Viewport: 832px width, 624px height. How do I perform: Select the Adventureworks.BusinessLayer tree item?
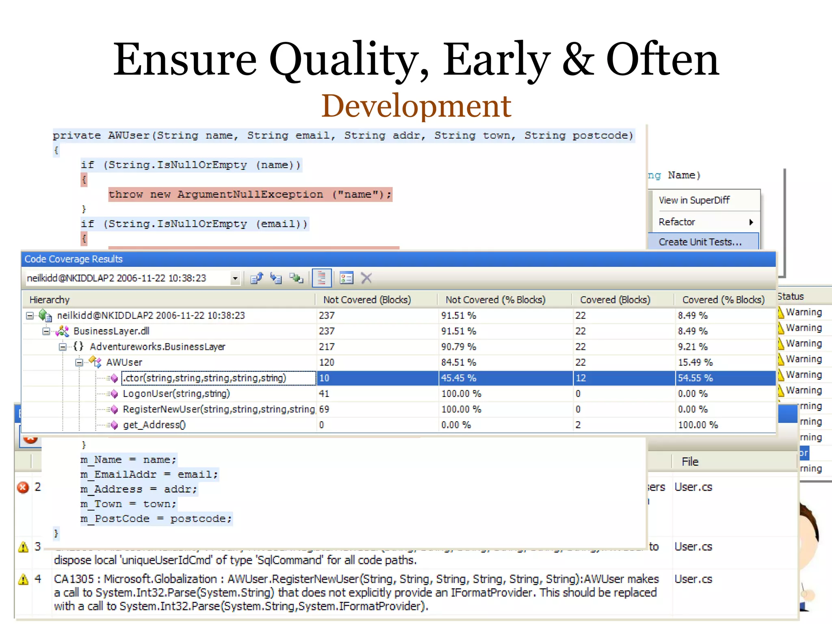tap(157, 347)
